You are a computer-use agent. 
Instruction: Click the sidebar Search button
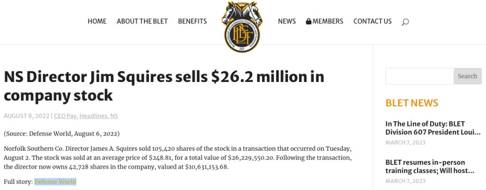tap(467, 76)
